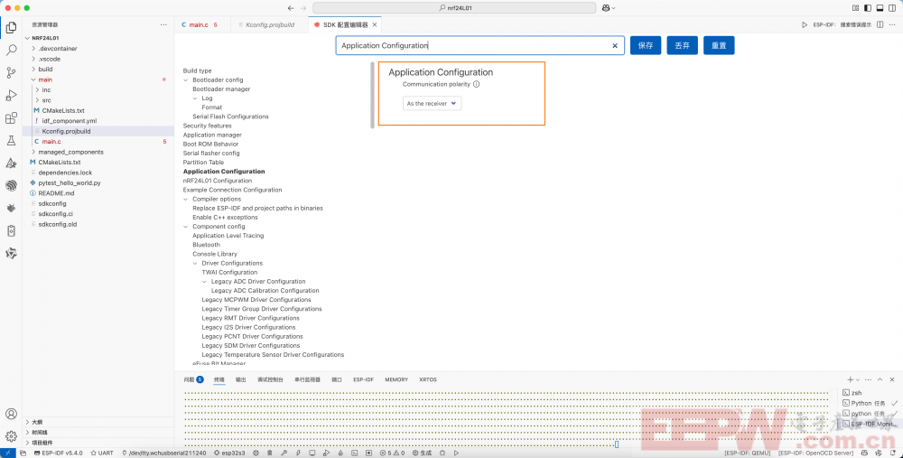Open sdkconfig.old in the explorer
903x458 pixels.
coord(58,225)
